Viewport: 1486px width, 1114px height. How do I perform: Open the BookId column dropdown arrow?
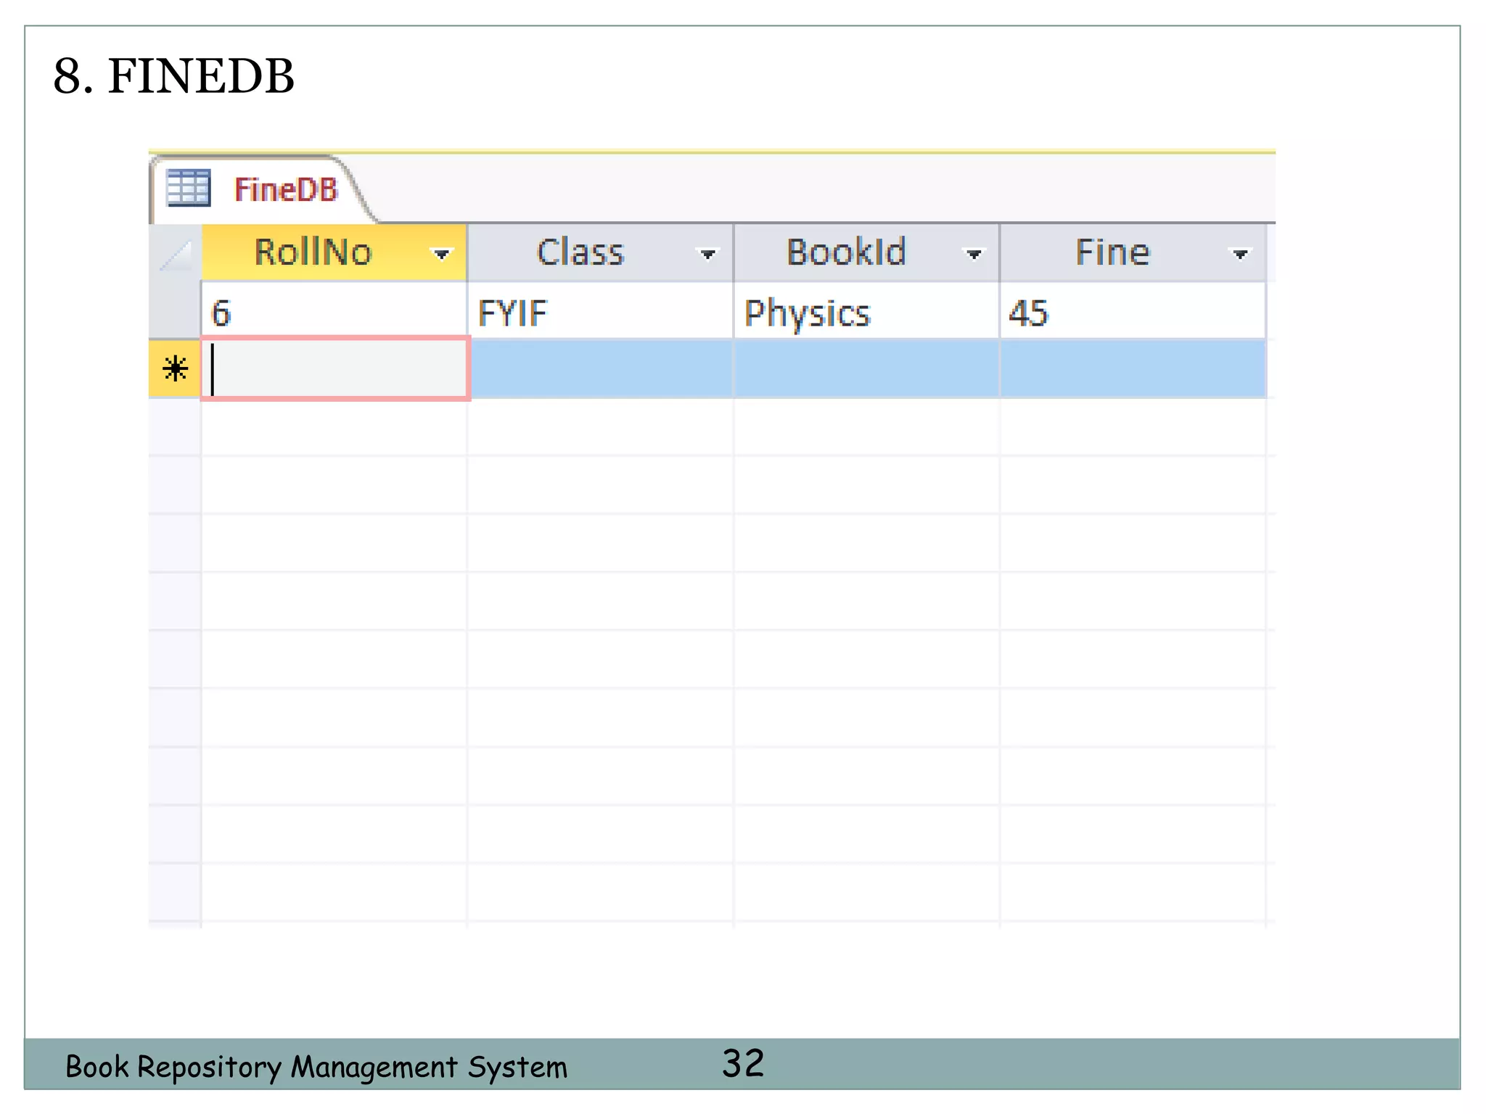click(973, 254)
